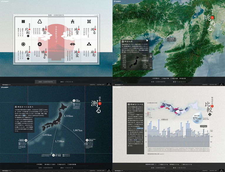Viewport: 225px width, 172px height.
Task: Select the 列島の湾 radio option
Action: 179,78
